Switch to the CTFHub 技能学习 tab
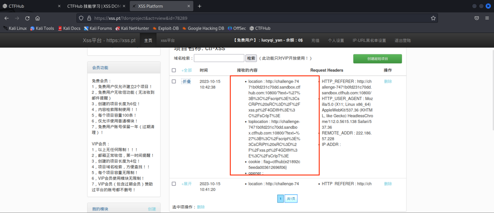The width and height of the screenshot is (494, 213). pyautogui.click(x=96, y=6)
